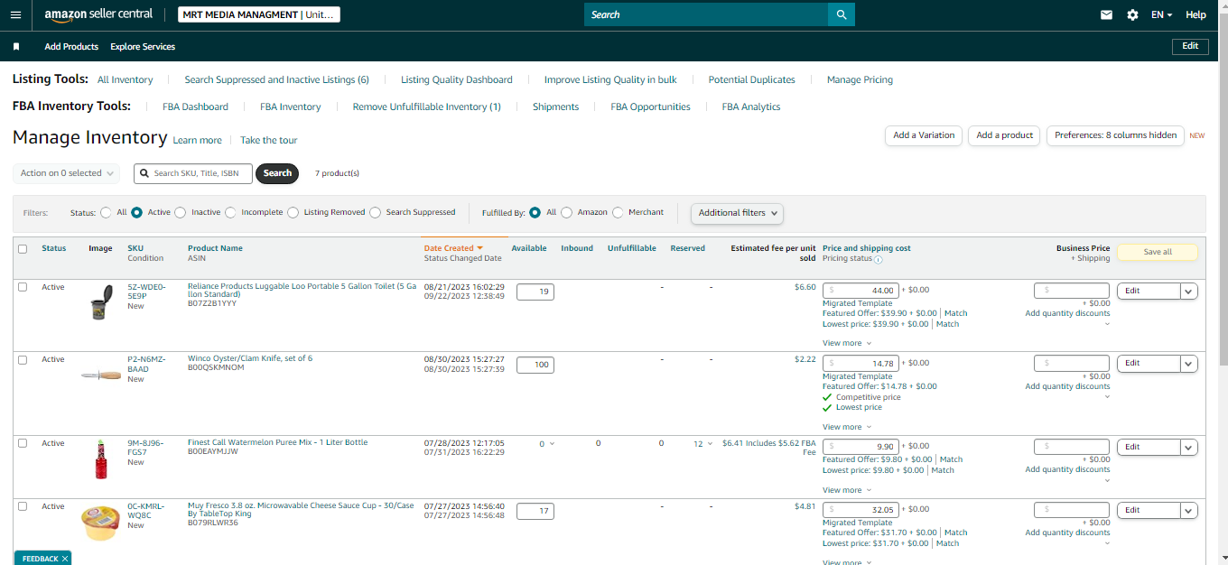Click Add quantity discounts for Winco knife
Screen dimensions: 1228x565
(x=1067, y=386)
